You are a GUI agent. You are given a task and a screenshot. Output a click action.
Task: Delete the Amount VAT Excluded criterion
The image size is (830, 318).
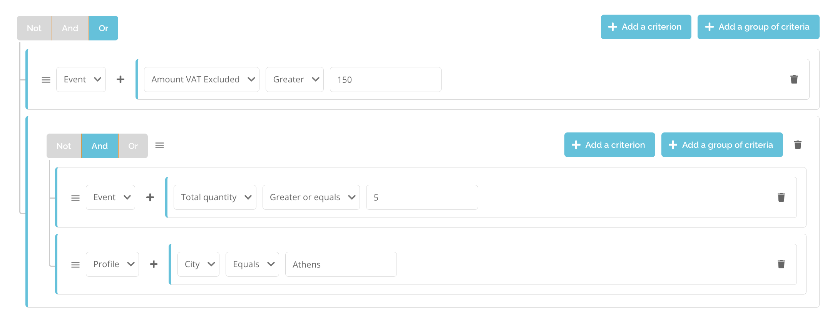tap(794, 79)
